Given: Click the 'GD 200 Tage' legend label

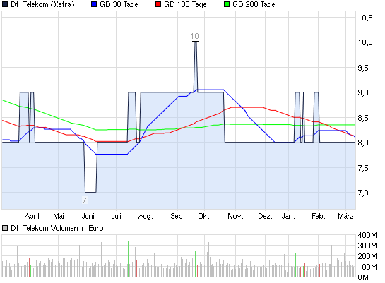Looking at the screenshot, I should point(254,5).
